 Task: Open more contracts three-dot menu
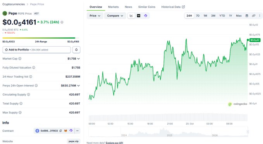click(x=77, y=131)
